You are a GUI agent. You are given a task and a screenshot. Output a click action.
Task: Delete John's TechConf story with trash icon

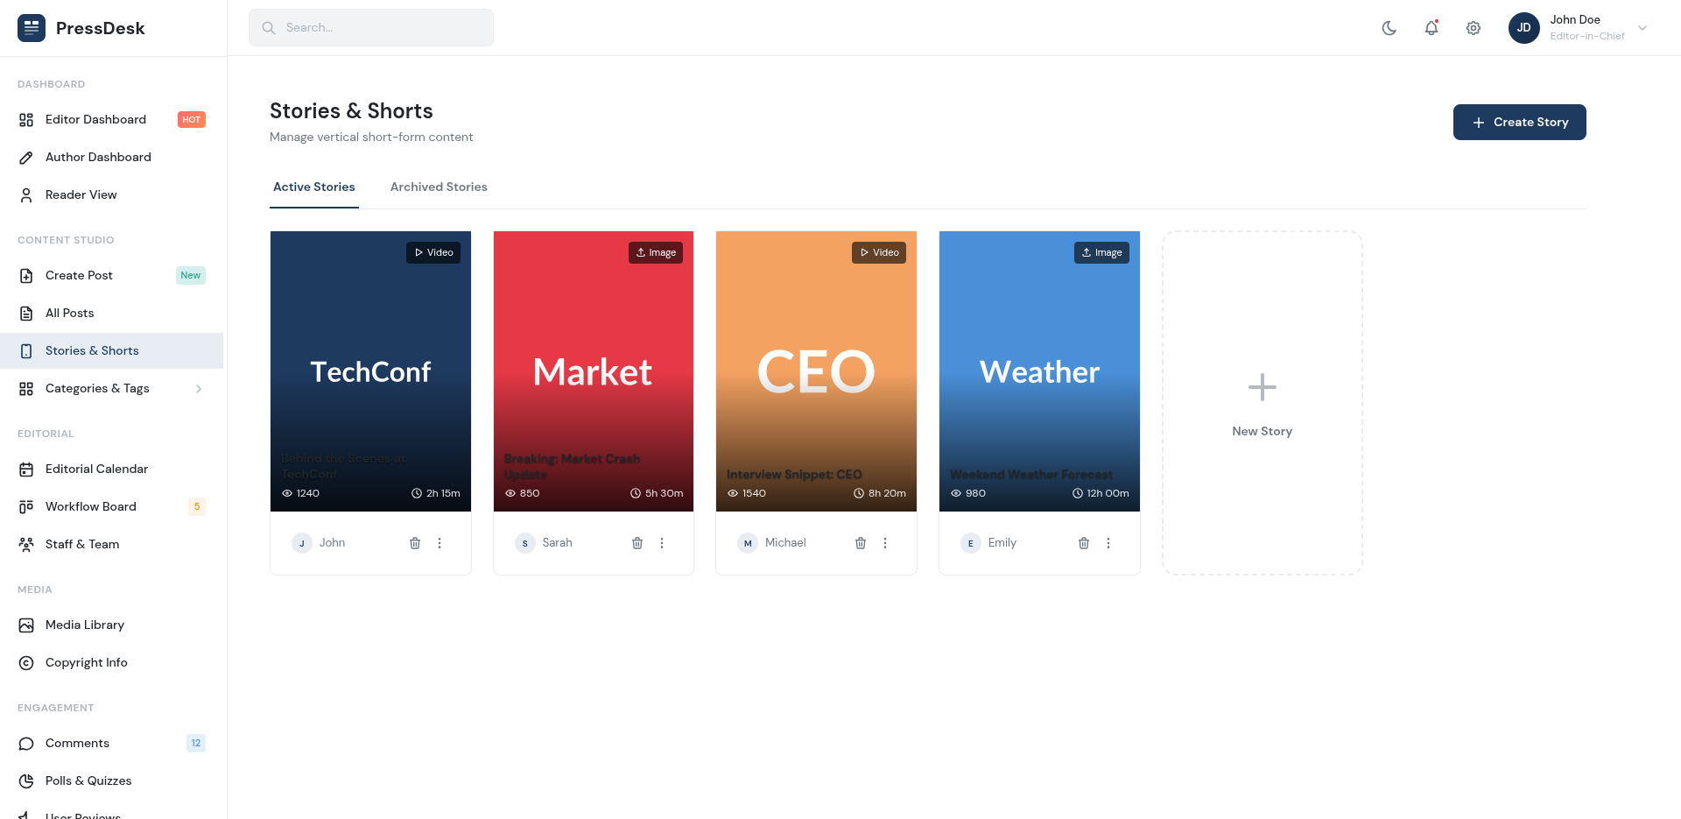(x=415, y=543)
